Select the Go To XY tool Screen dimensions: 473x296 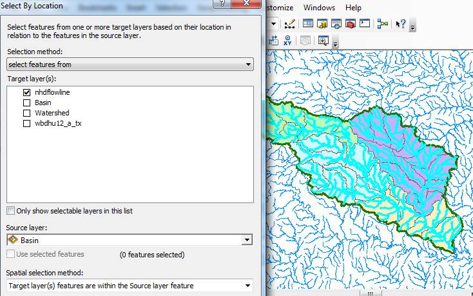[287, 41]
